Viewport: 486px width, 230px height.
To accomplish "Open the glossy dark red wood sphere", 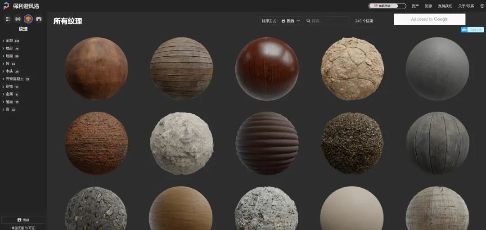I will (x=267, y=69).
